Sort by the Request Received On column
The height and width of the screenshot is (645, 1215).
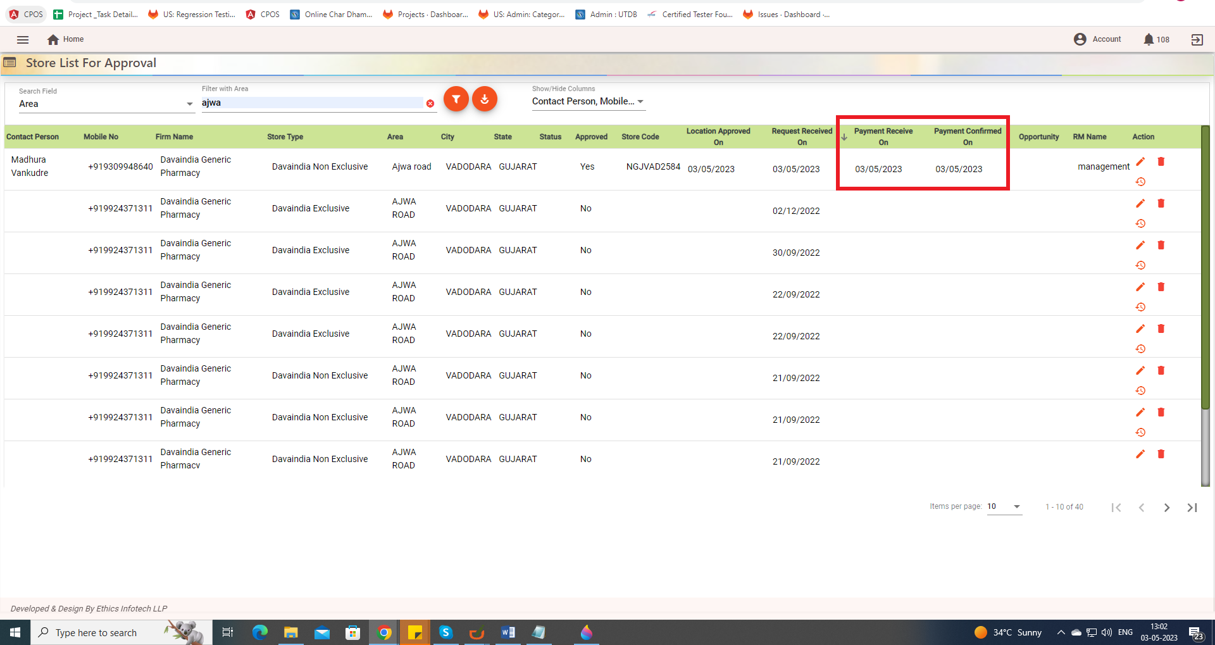(802, 136)
